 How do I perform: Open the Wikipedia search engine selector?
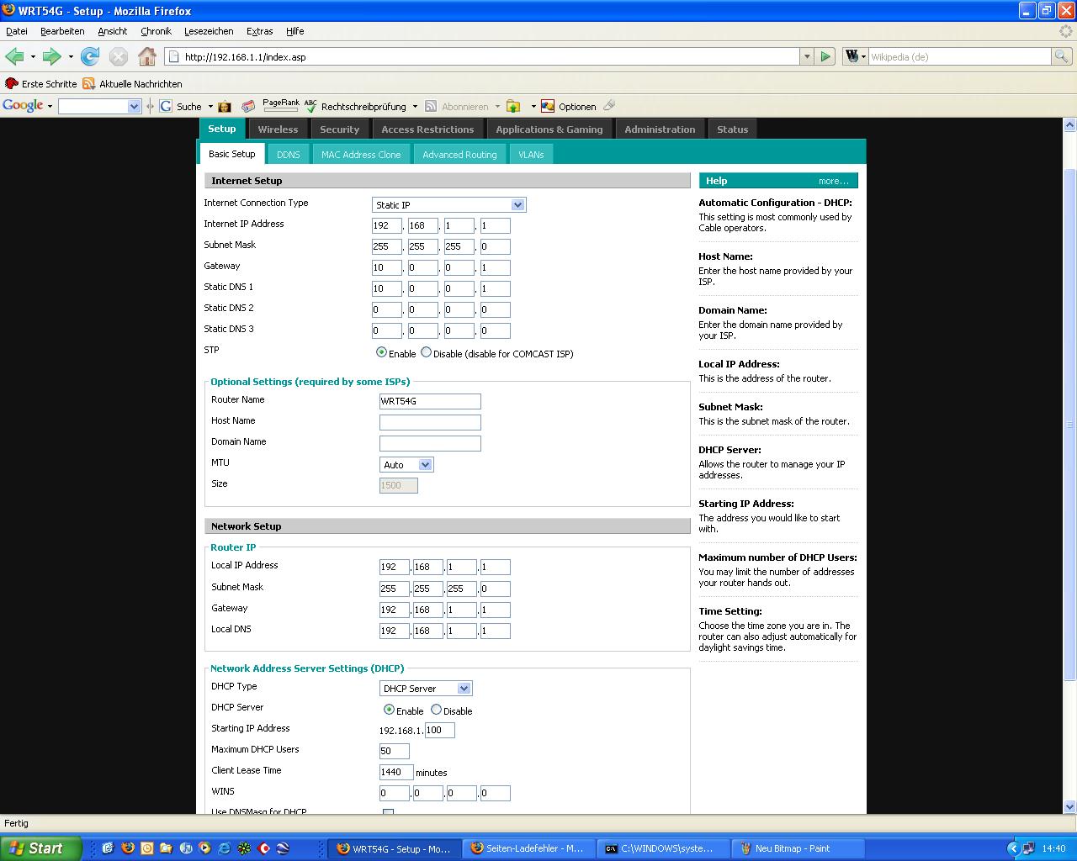(x=855, y=56)
